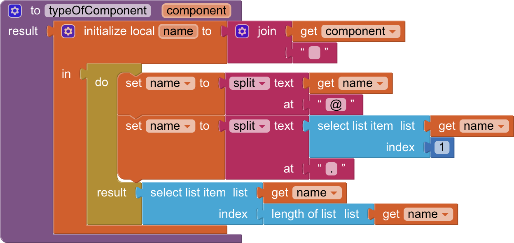
Task: Edit the "@" text string field
Action: pyautogui.click(x=336, y=105)
